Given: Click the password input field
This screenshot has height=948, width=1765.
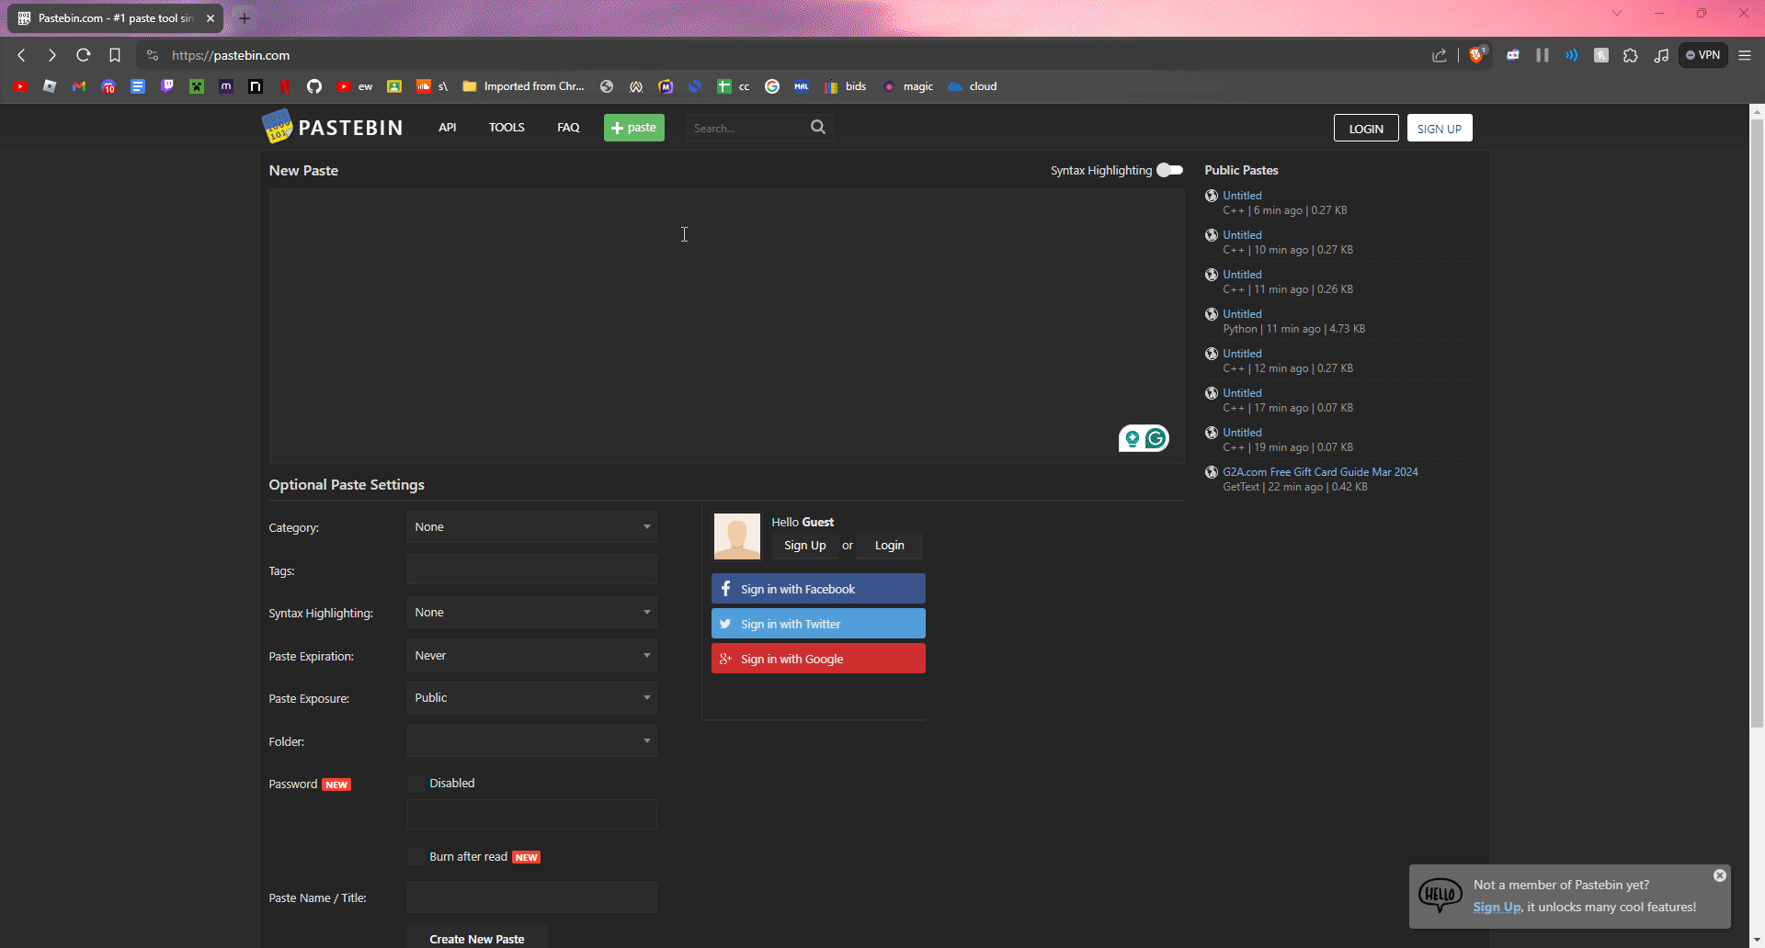Looking at the screenshot, I should click(x=532, y=814).
